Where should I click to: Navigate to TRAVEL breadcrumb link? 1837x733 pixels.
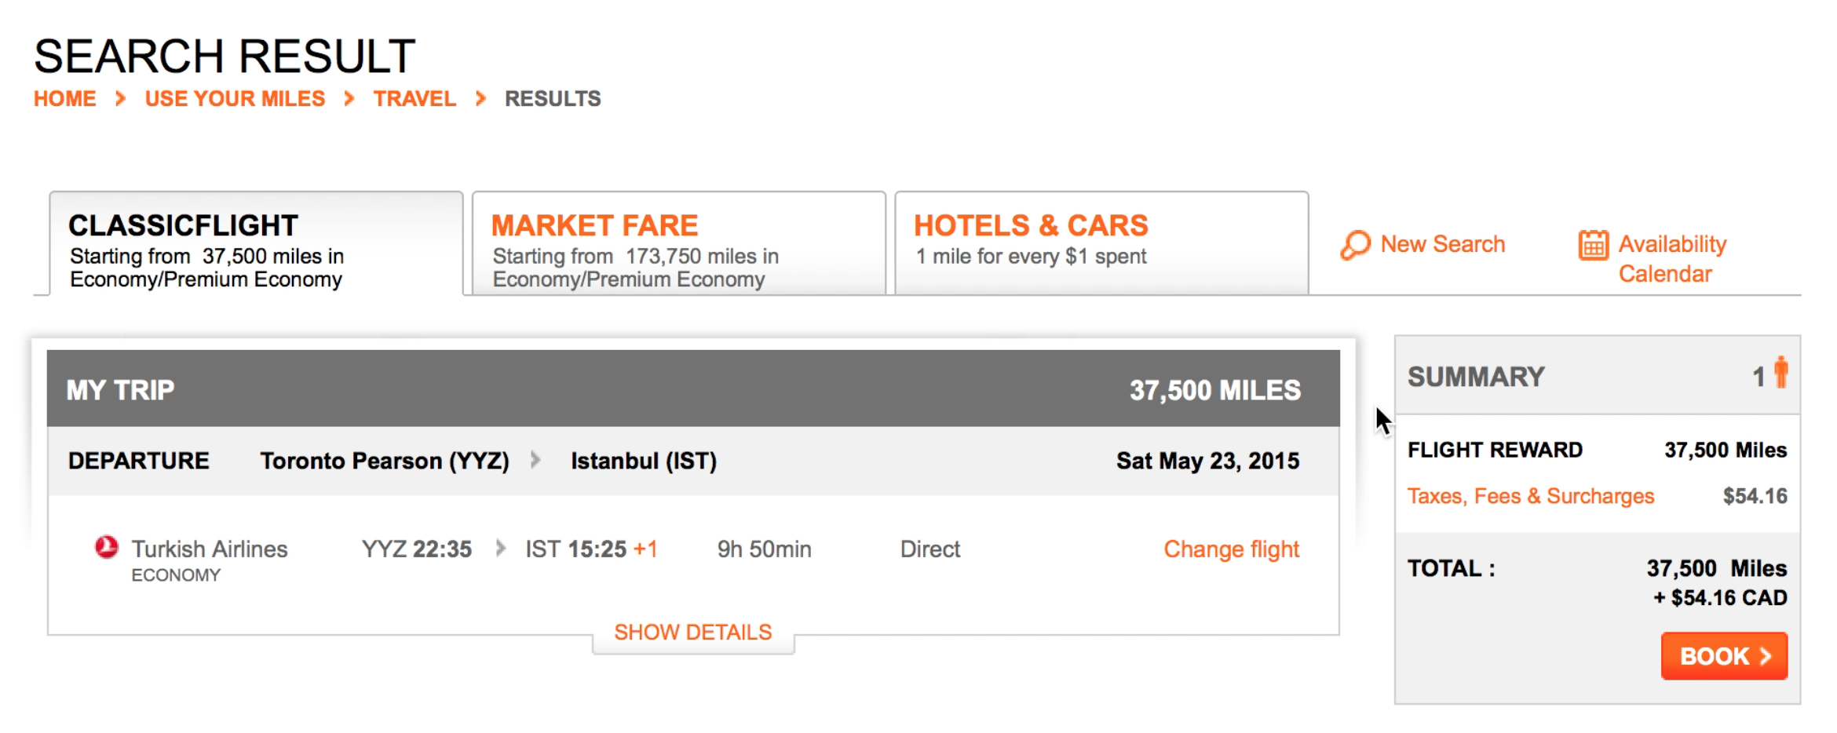(415, 99)
